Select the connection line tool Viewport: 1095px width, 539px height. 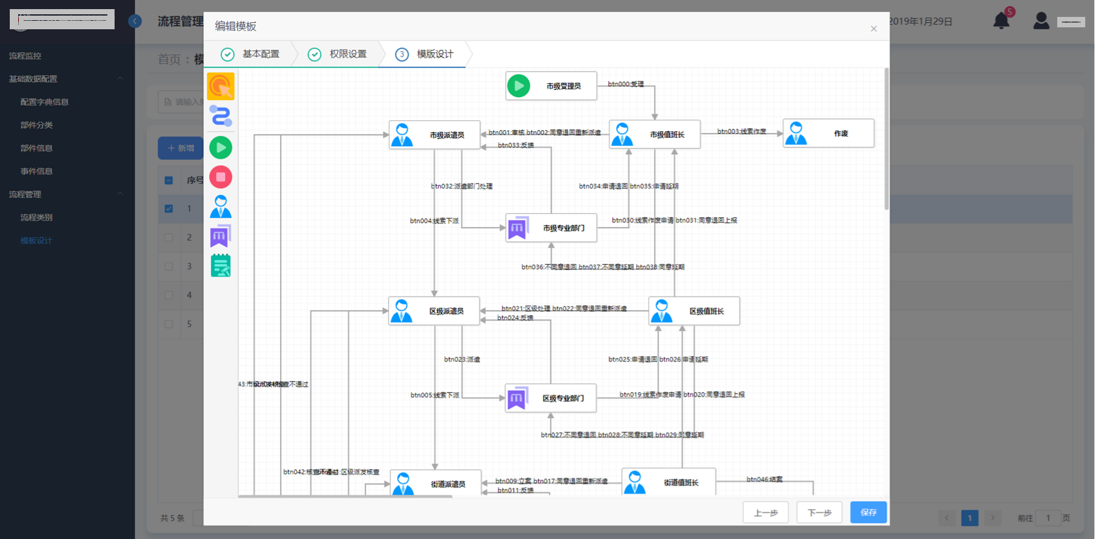(x=221, y=116)
